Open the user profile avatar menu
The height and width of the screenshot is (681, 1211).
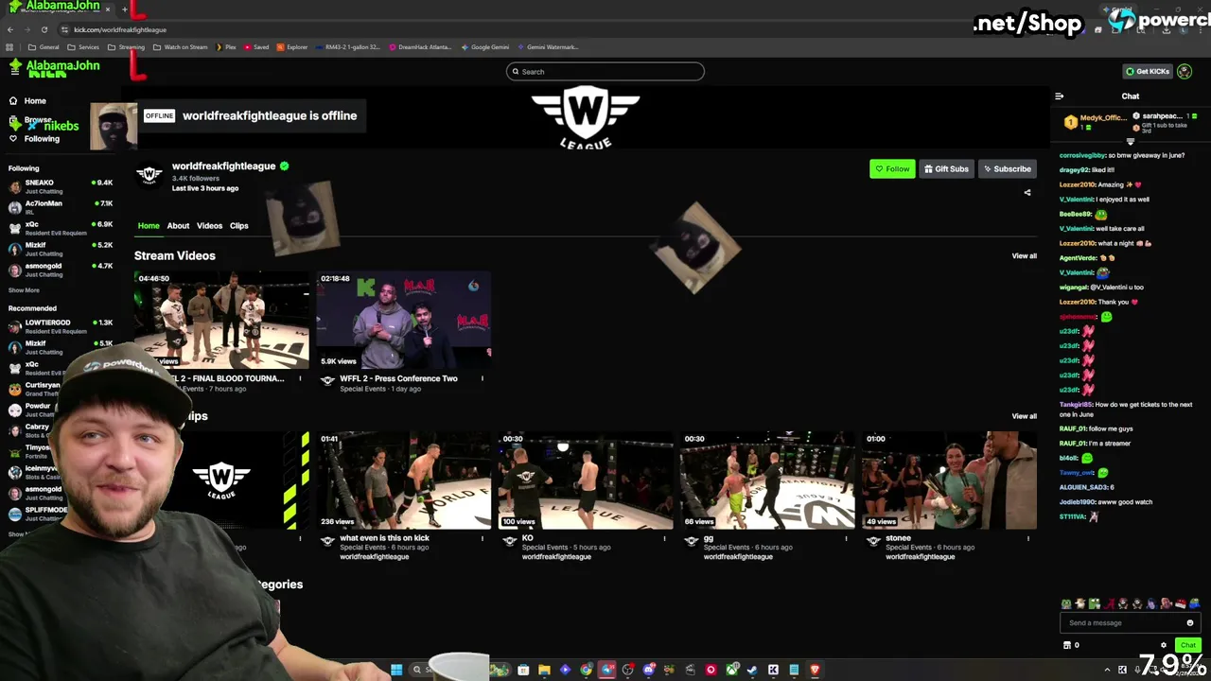(1185, 72)
